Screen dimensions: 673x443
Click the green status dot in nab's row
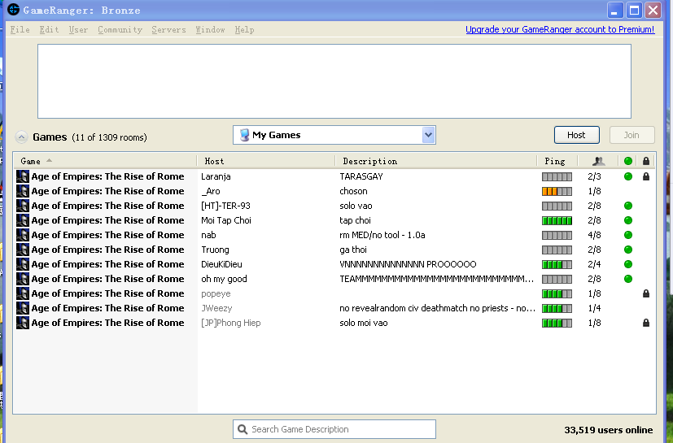pos(628,235)
